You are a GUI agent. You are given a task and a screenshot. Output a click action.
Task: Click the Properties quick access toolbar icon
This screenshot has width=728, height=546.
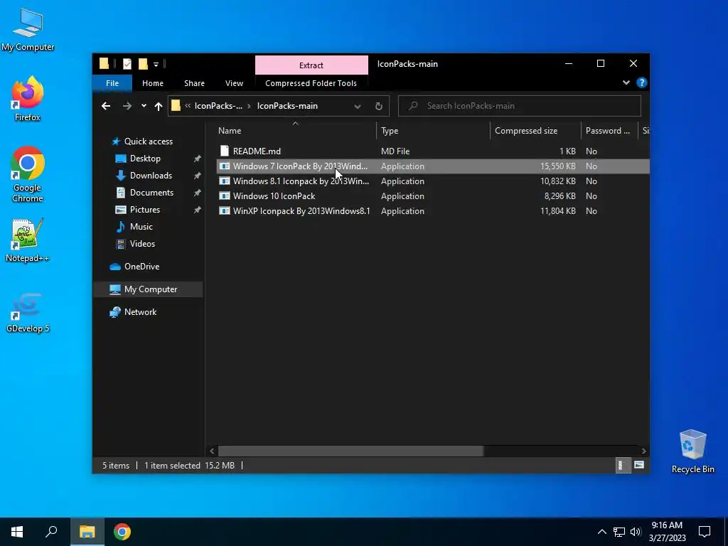coord(127,64)
